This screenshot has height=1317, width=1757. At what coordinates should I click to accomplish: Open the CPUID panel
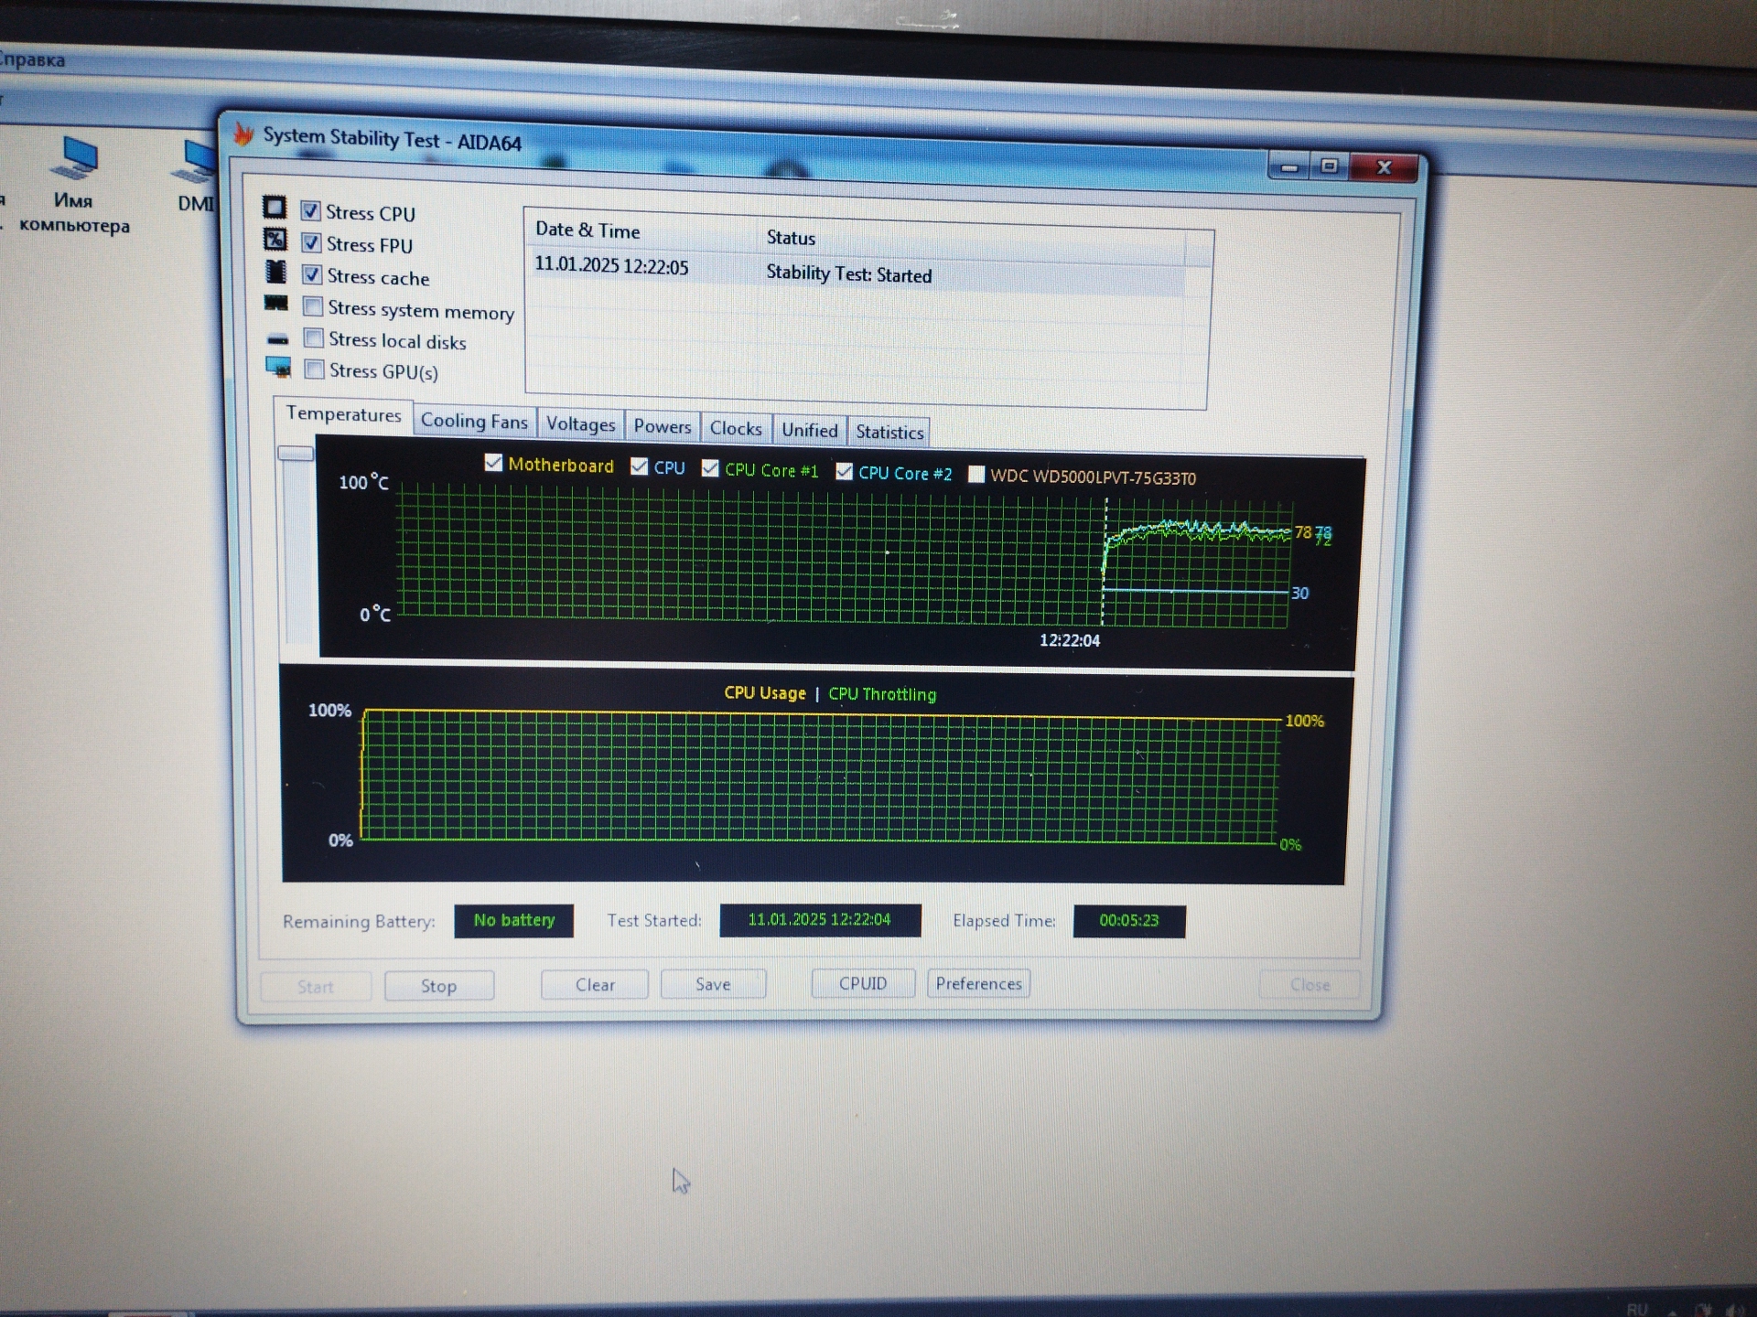click(x=863, y=983)
